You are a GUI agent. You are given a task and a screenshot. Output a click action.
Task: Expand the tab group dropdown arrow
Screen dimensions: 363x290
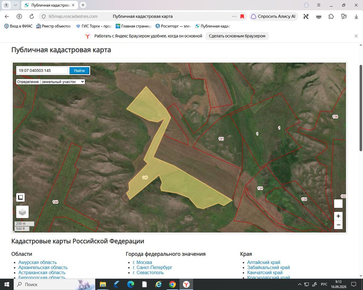15,5
